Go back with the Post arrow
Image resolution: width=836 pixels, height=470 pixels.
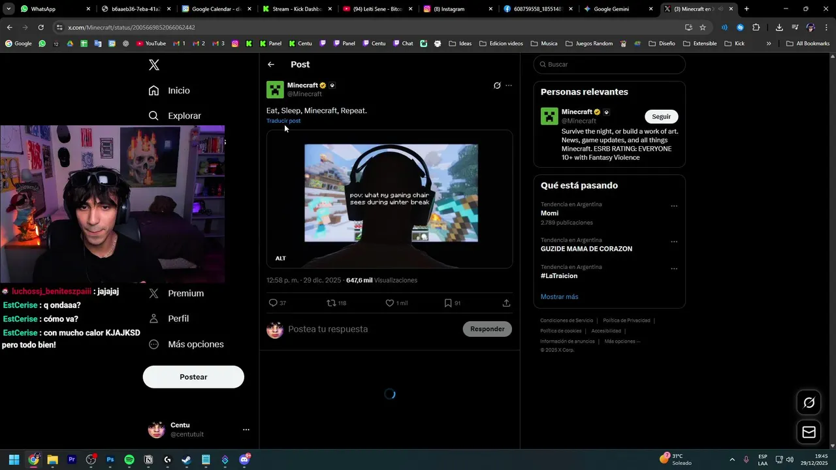coord(271,65)
